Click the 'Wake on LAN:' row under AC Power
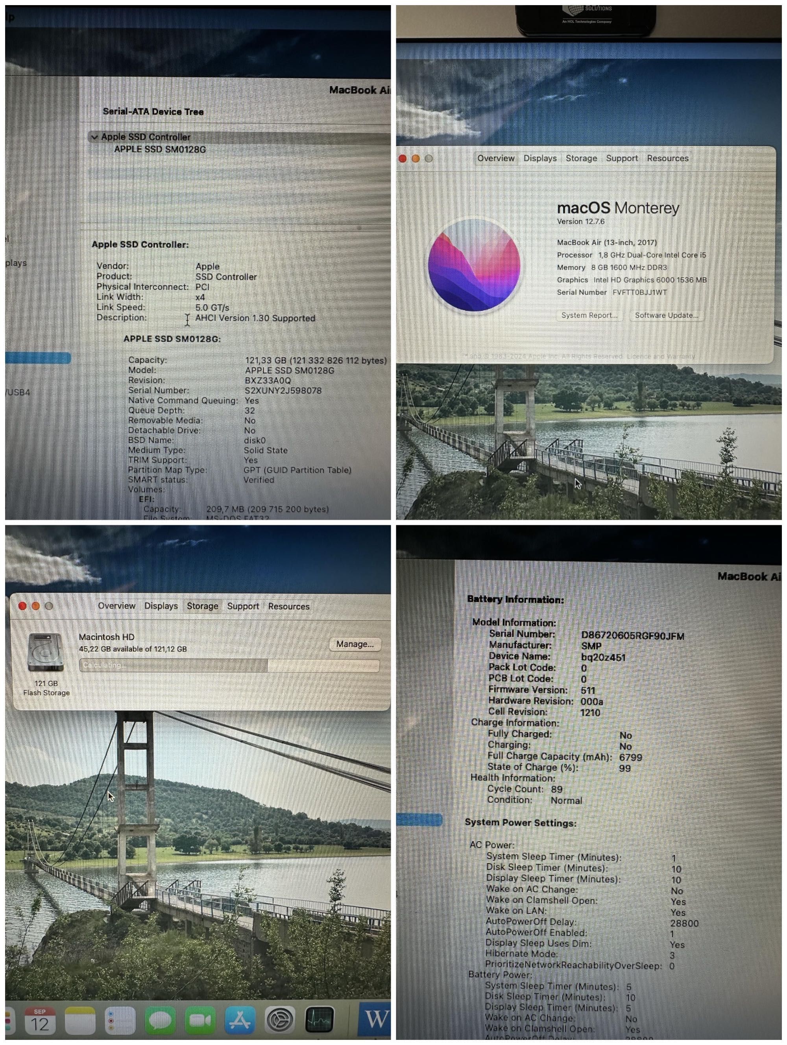The height and width of the screenshot is (1045, 787). tap(586, 911)
